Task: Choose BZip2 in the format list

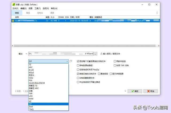Action: coord(48,73)
